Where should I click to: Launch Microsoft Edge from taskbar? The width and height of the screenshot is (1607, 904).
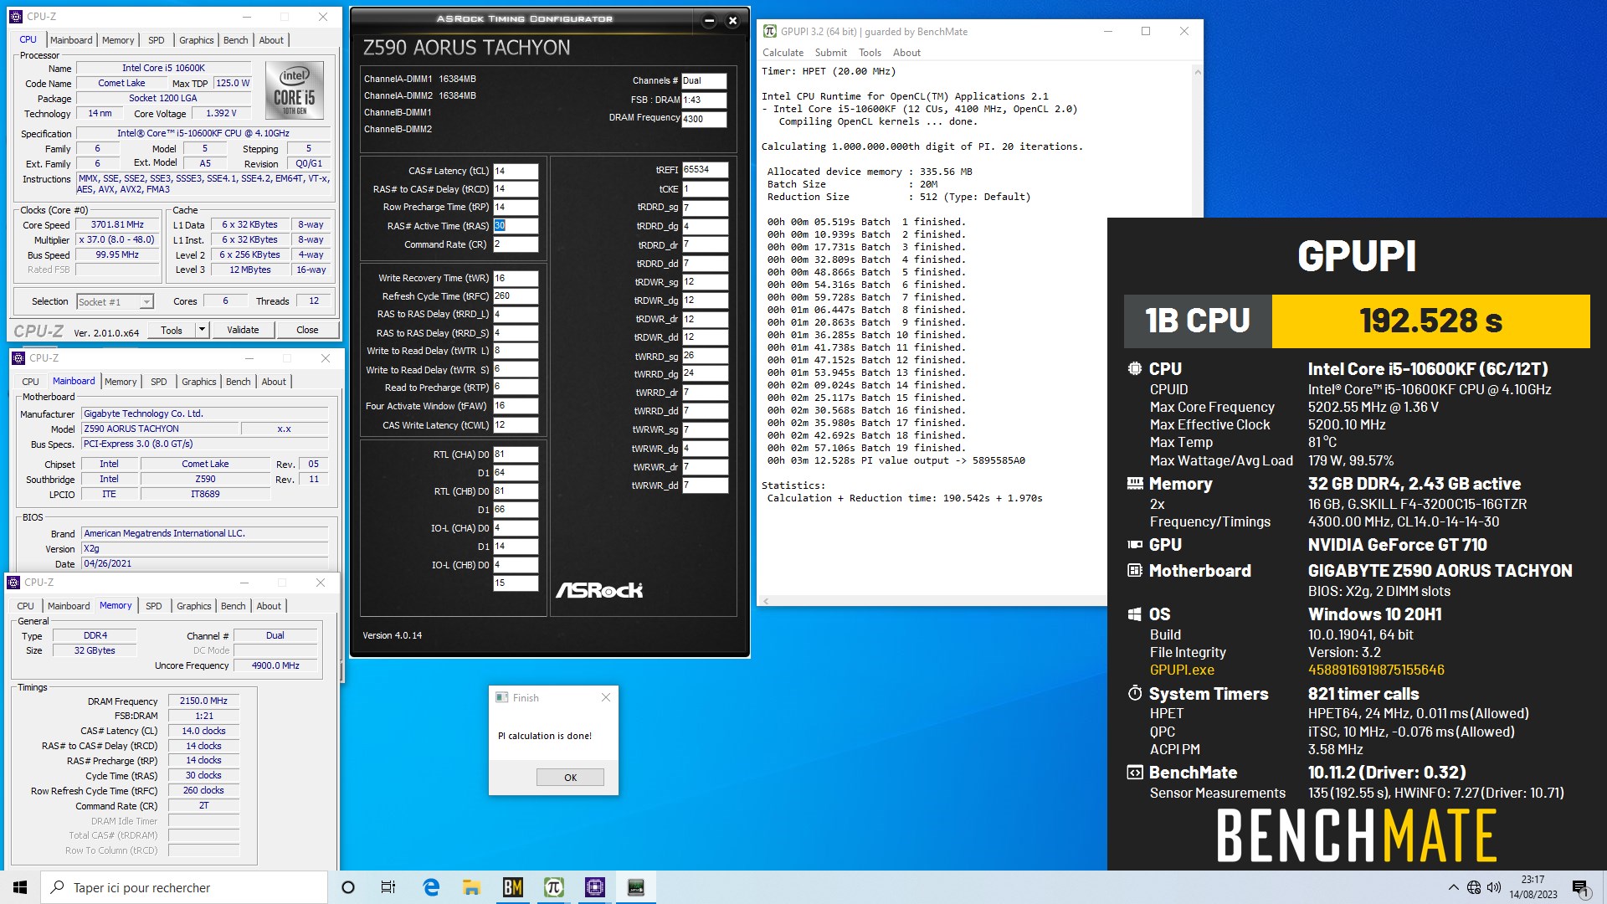[x=431, y=887]
